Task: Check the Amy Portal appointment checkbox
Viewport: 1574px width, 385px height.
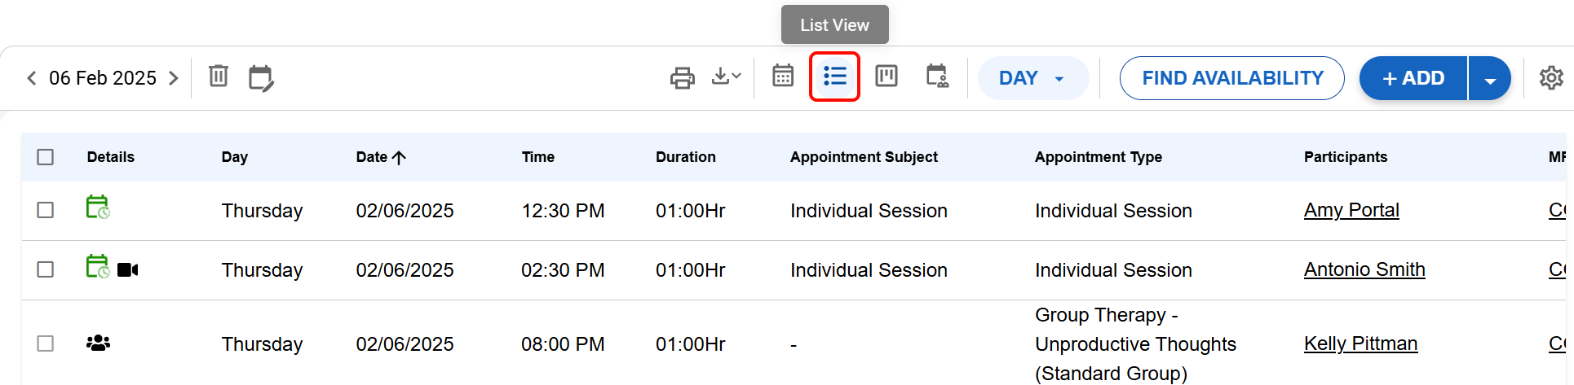Action: pyautogui.click(x=46, y=210)
